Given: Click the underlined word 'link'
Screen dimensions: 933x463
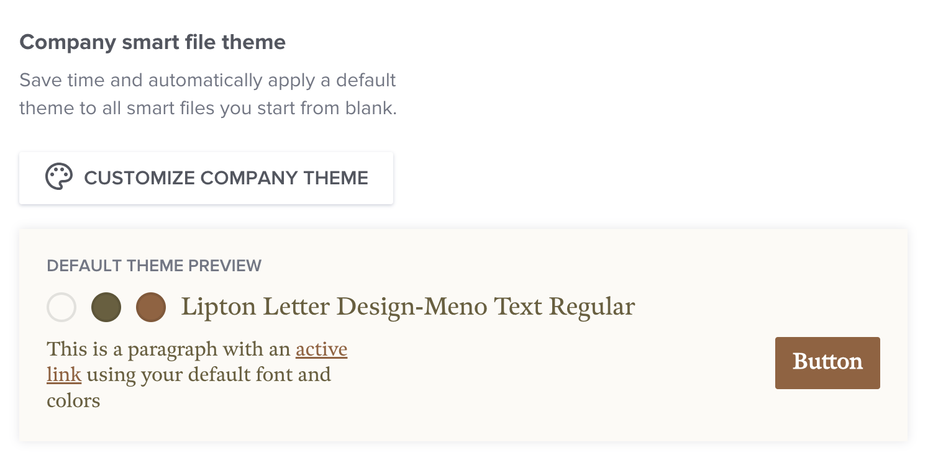Looking at the screenshot, I should pos(64,375).
